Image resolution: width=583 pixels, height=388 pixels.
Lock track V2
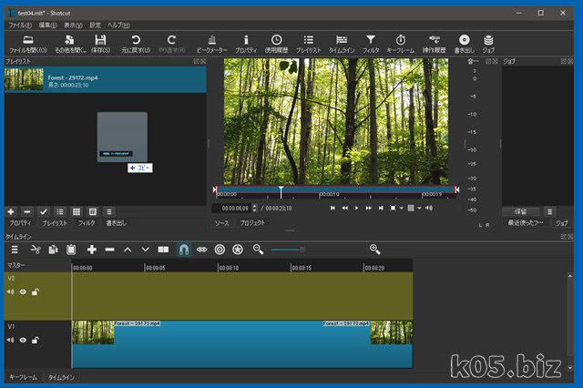[x=35, y=291]
